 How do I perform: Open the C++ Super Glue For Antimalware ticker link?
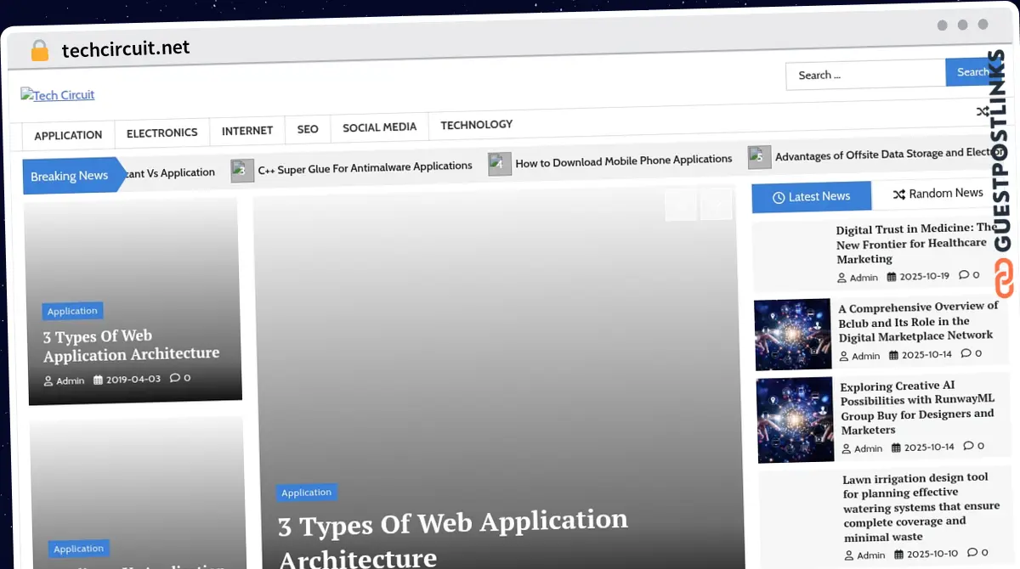click(366, 166)
